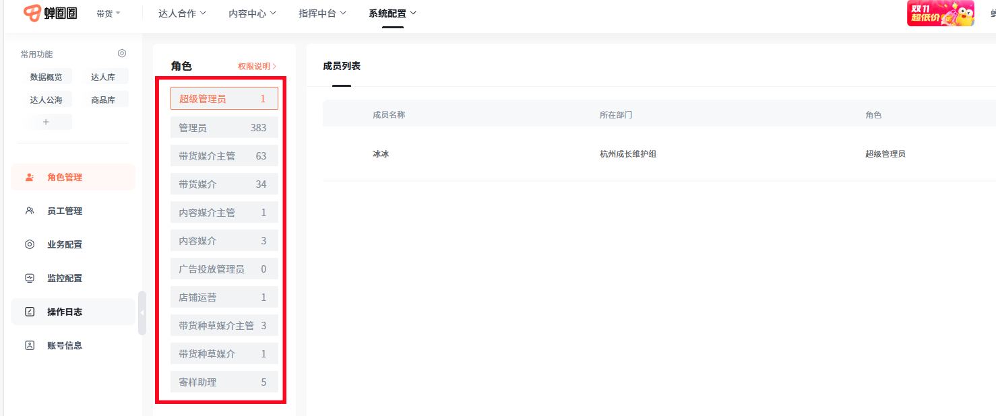Screen dimensions: 996x416
Task: Click the 员工管理 people icon
Action: click(30, 211)
